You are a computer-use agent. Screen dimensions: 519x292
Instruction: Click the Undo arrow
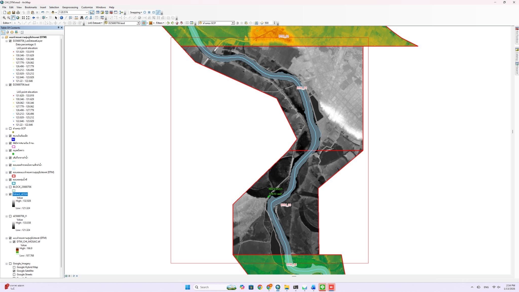click(x=43, y=12)
